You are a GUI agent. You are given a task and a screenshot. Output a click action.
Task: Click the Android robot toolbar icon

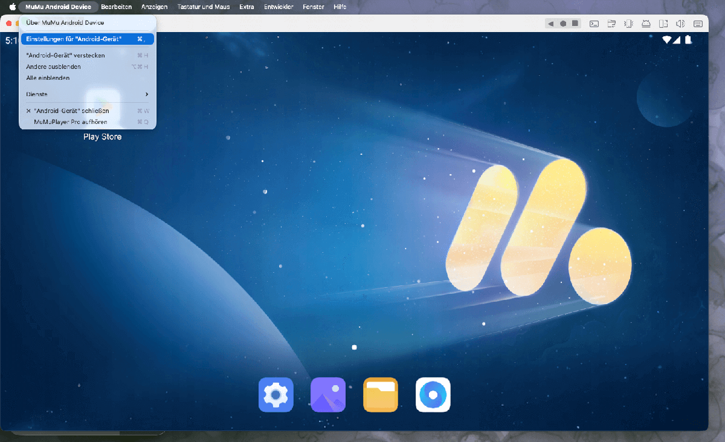[x=646, y=23]
